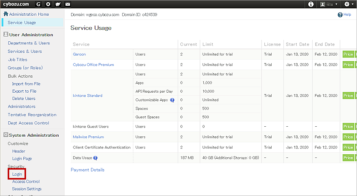Open Payment Details link
Image resolution: width=357 pixels, height=196 pixels.
[x=87, y=170]
